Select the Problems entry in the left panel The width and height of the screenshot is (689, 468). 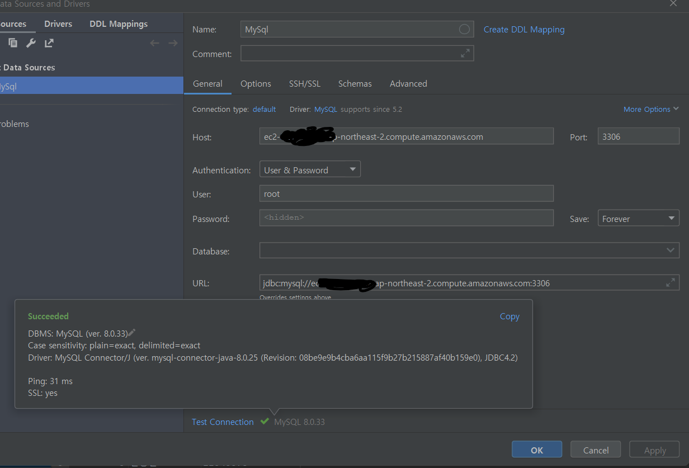click(15, 124)
